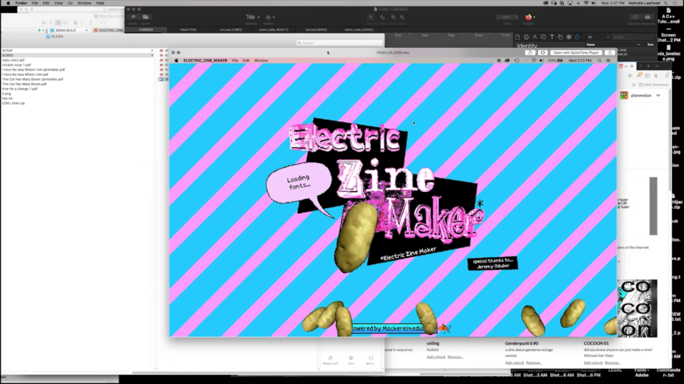This screenshot has width=684, height=384.
Task: Open the alienmelon account dropdown in browser
Action: 641,96
